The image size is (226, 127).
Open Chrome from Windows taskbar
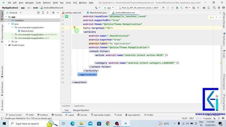[108, 123]
